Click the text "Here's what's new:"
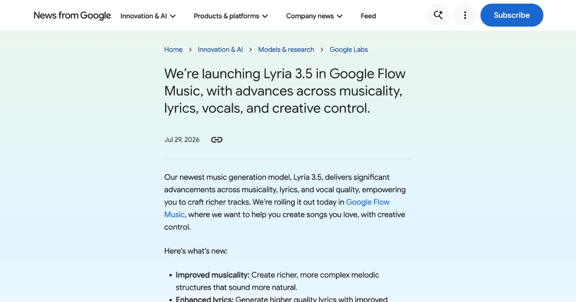Screen dimensions: 576x302 (196, 251)
